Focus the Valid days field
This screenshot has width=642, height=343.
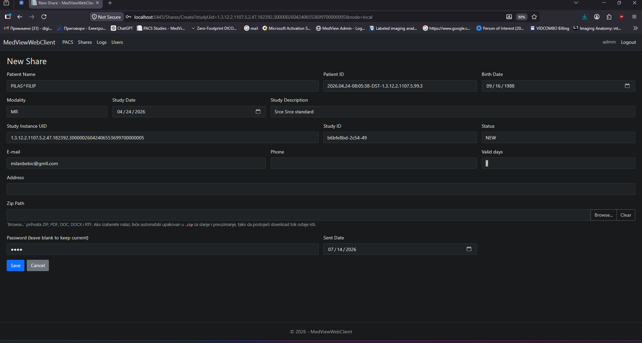(558, 163)
